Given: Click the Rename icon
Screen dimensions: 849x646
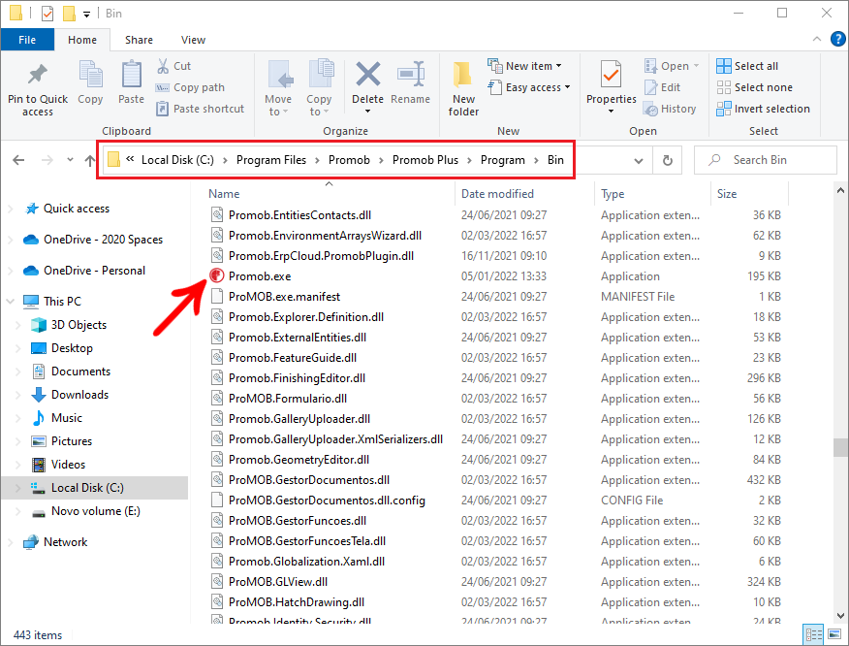Looking at the screenshot, I should (410, 74).
